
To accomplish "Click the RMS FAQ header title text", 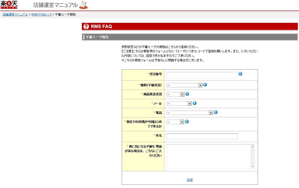I will point(101,26).
